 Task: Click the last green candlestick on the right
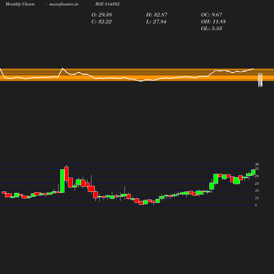point(253,172)
